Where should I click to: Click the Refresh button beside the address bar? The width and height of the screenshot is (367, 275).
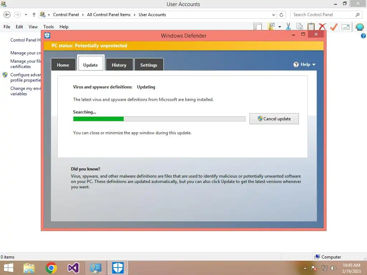(281, 15)
